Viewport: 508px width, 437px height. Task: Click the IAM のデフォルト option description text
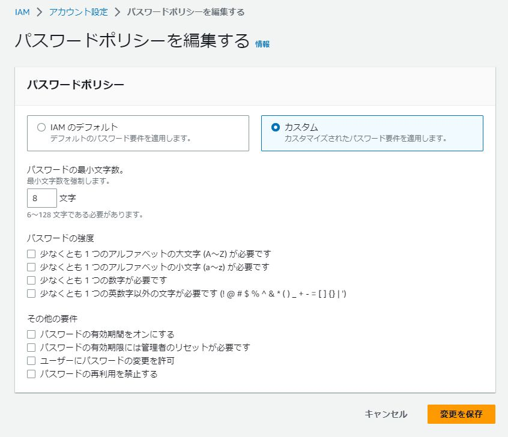pyautogui.click(x=121, y=138)
